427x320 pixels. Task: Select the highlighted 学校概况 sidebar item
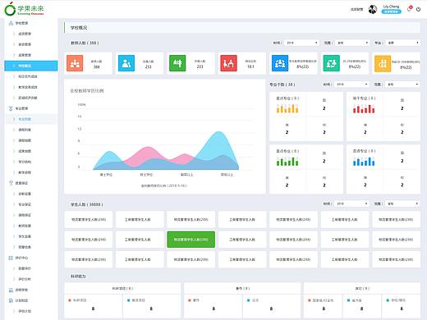pos(31,66)
